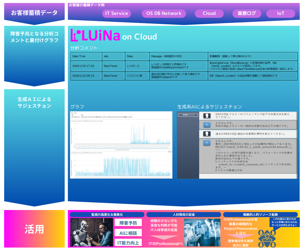302x251 pixels.
Task: Open the 監視の高度化＆簡素化 header tab
Action: point(107,215)
